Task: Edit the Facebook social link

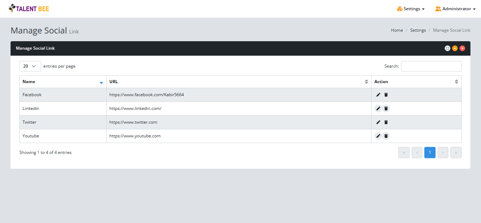Action: click(x=378, y=94)
